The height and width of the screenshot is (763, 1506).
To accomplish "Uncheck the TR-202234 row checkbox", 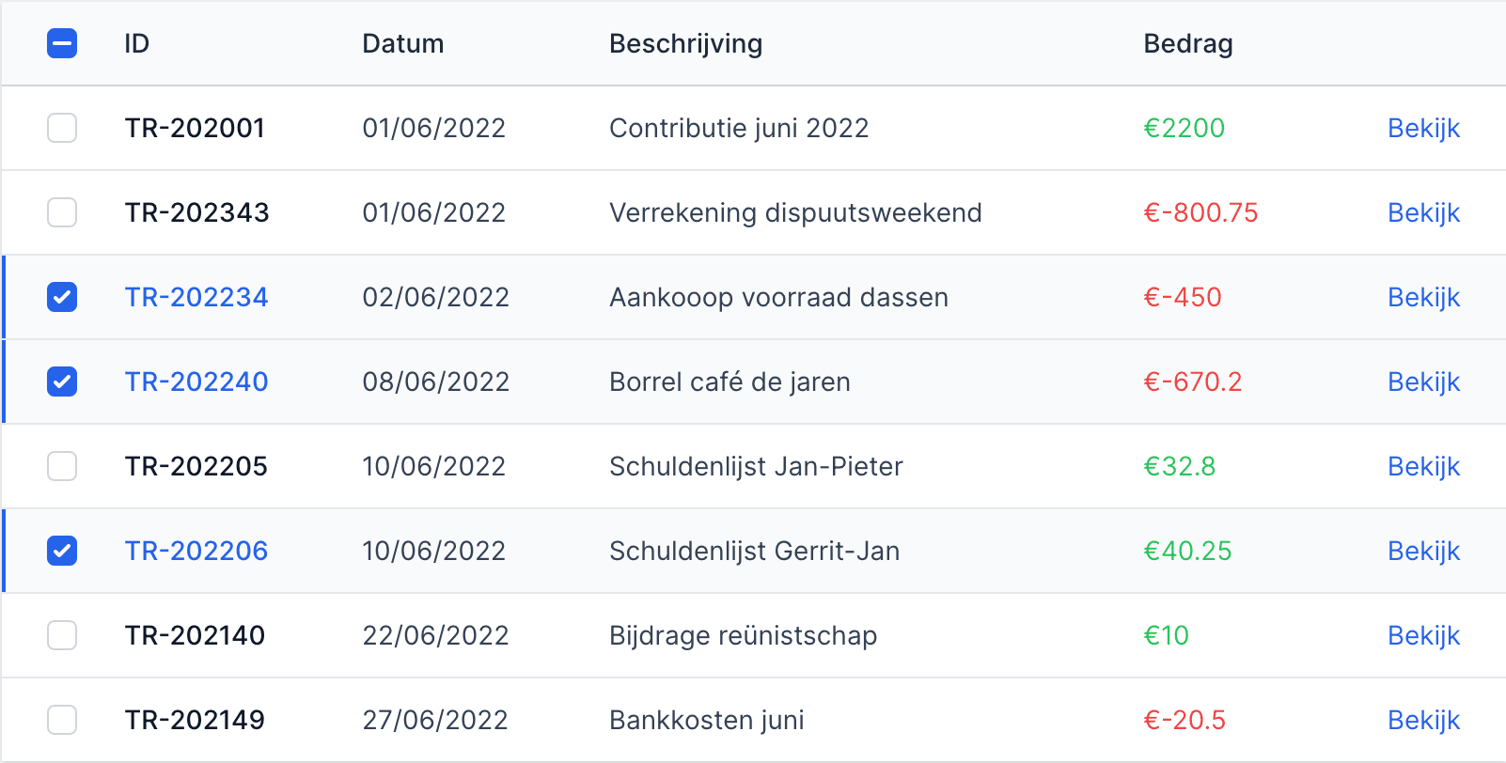I will 62,297.
